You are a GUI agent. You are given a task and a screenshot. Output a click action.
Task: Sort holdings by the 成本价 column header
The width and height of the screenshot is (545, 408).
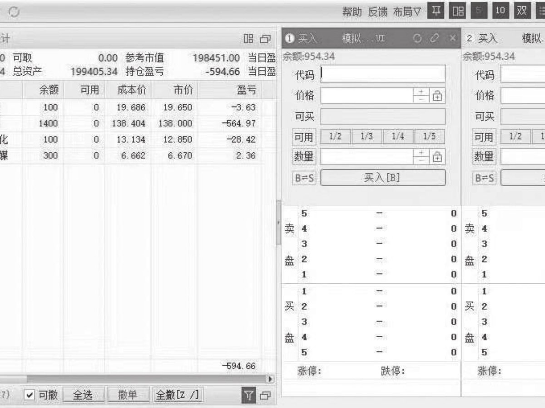[128, 90]
